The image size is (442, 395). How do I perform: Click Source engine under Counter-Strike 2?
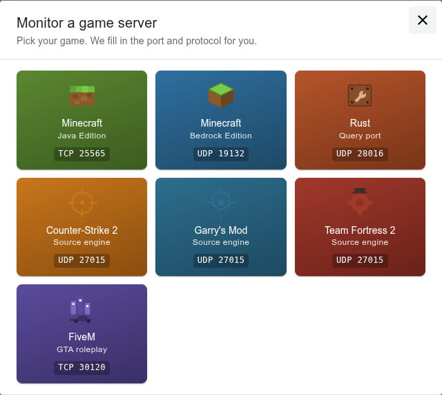coord(81,242)
